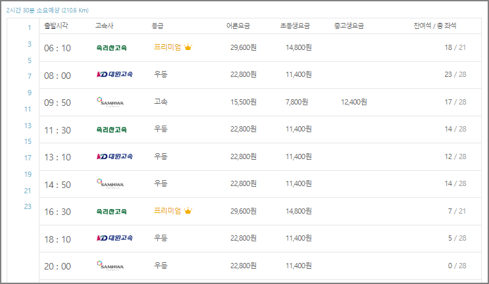489x284 pixels.
Task: Pick the 18 : 10 departure time
Action: [x=57, y=239]
